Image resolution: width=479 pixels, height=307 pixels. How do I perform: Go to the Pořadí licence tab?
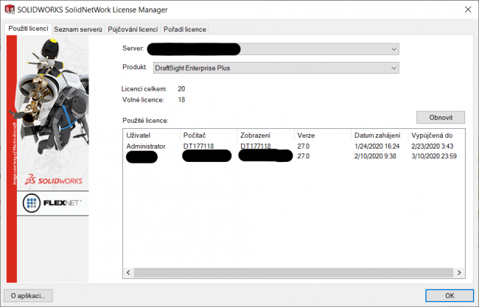click(x=185, y=29)
